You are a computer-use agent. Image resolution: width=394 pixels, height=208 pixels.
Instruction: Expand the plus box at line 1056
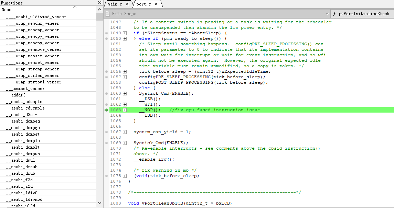pyautogui.click(x=125, y=71)
